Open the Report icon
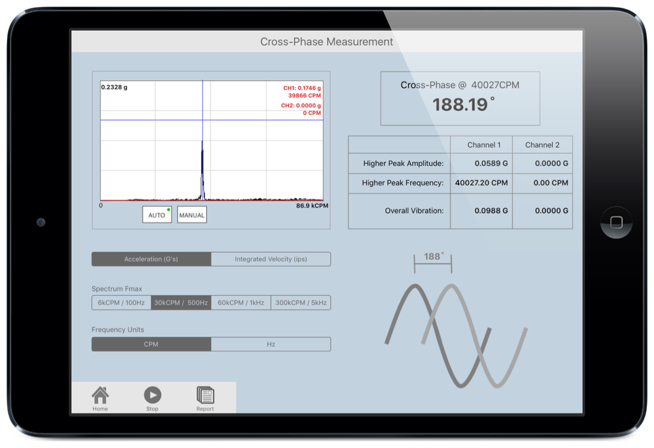 pyautogui.click(x=205, y=398)
